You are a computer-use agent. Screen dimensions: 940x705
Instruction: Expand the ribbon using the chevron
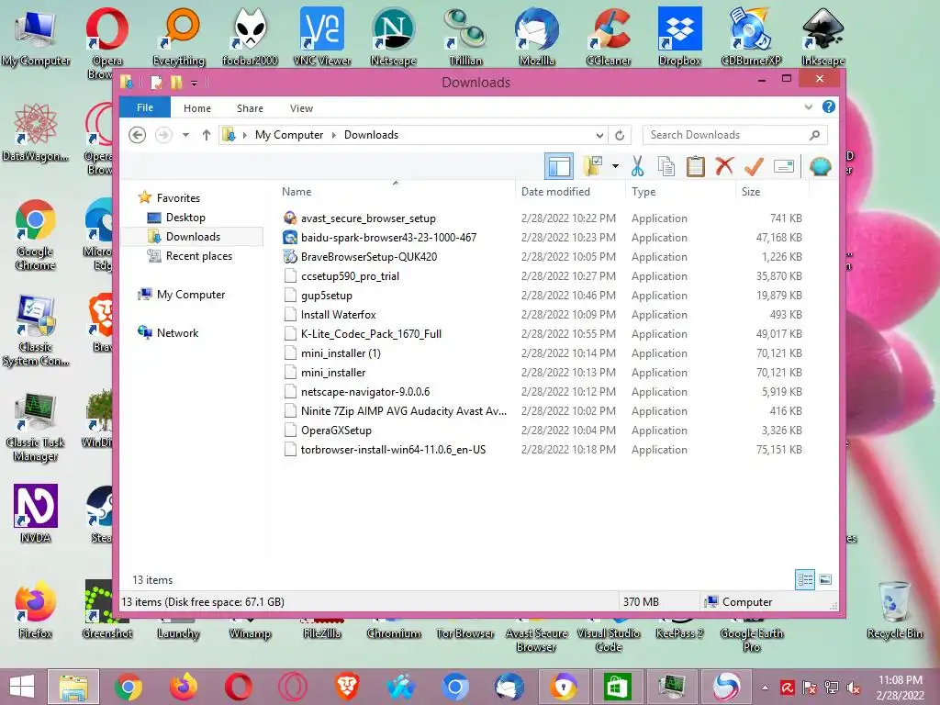pyautogui.click(x=808, y=107)
